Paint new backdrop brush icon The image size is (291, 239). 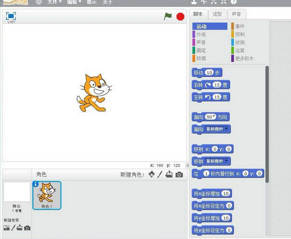pos(13,228)
